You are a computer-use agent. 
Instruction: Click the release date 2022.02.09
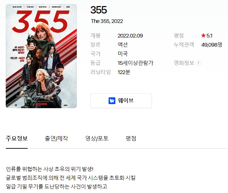130,36
